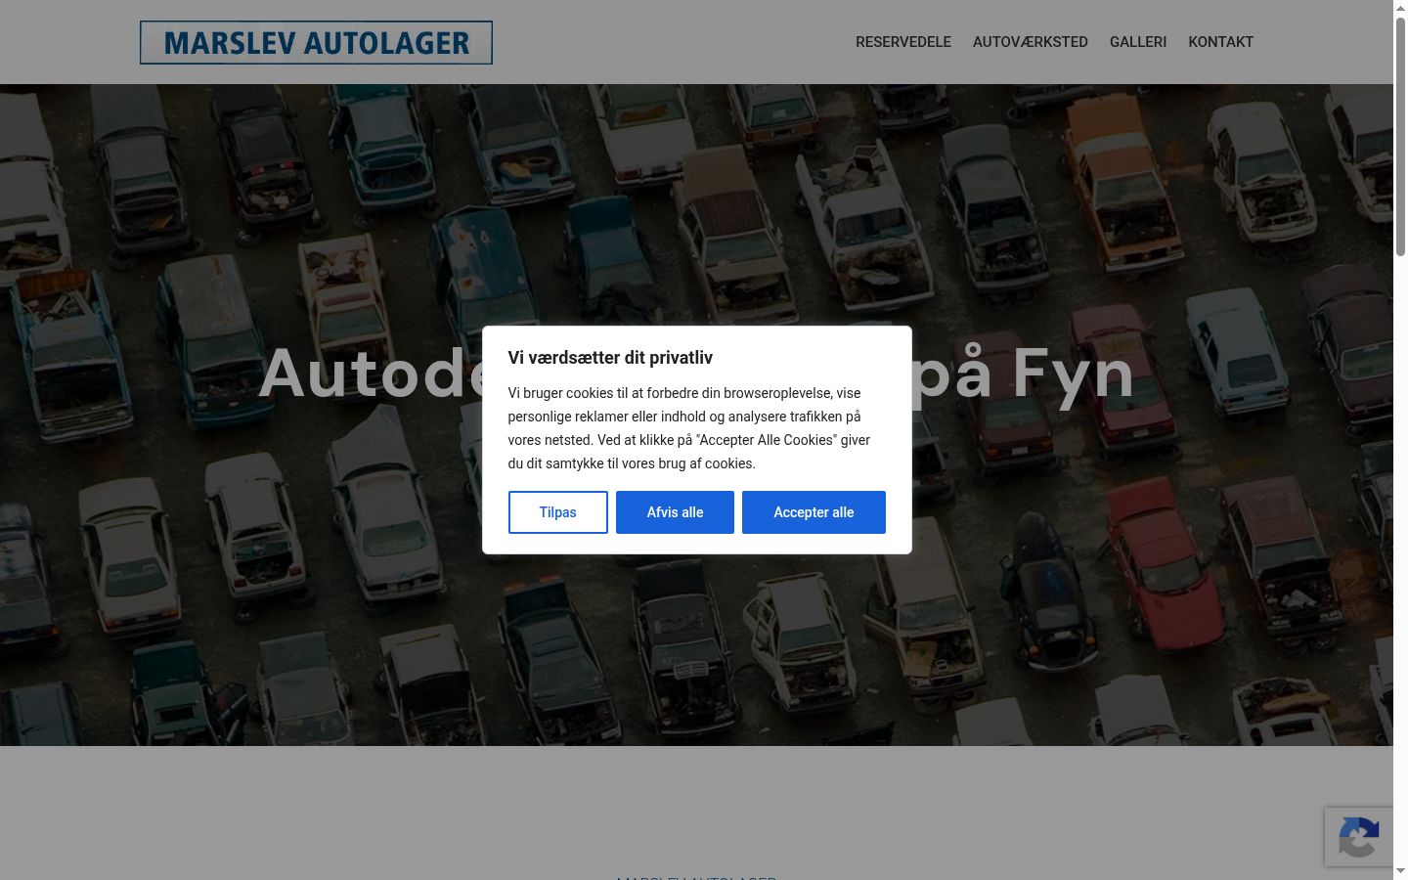Reject cookies via Afvis alle
This screenshot has width=1408, height=880.
[x=675, y=512]
